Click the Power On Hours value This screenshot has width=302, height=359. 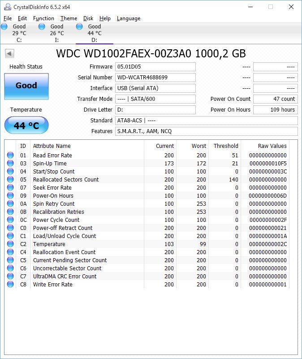[276, 110]
